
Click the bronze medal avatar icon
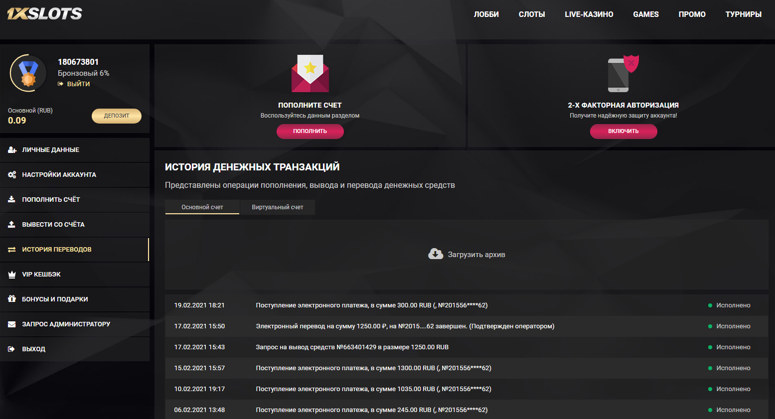pyautogui.click(x=28, y=73)
